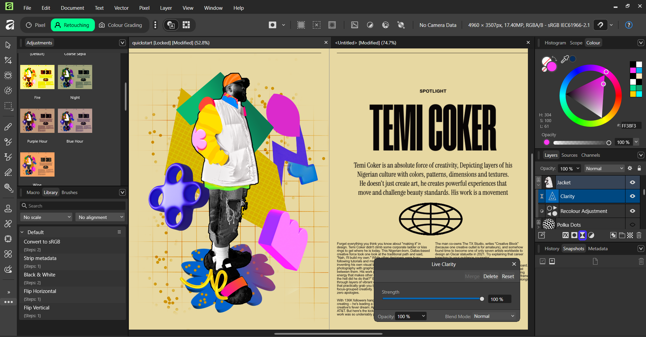Delete layer using Layers panel trash icon
The width and height of the screenshot is (646, 337).
click(639, 235)
